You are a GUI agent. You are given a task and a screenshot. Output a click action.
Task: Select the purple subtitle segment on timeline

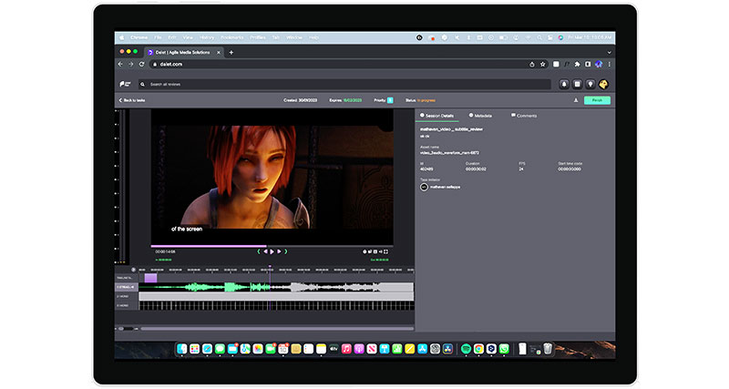click(x=150, y=278)
